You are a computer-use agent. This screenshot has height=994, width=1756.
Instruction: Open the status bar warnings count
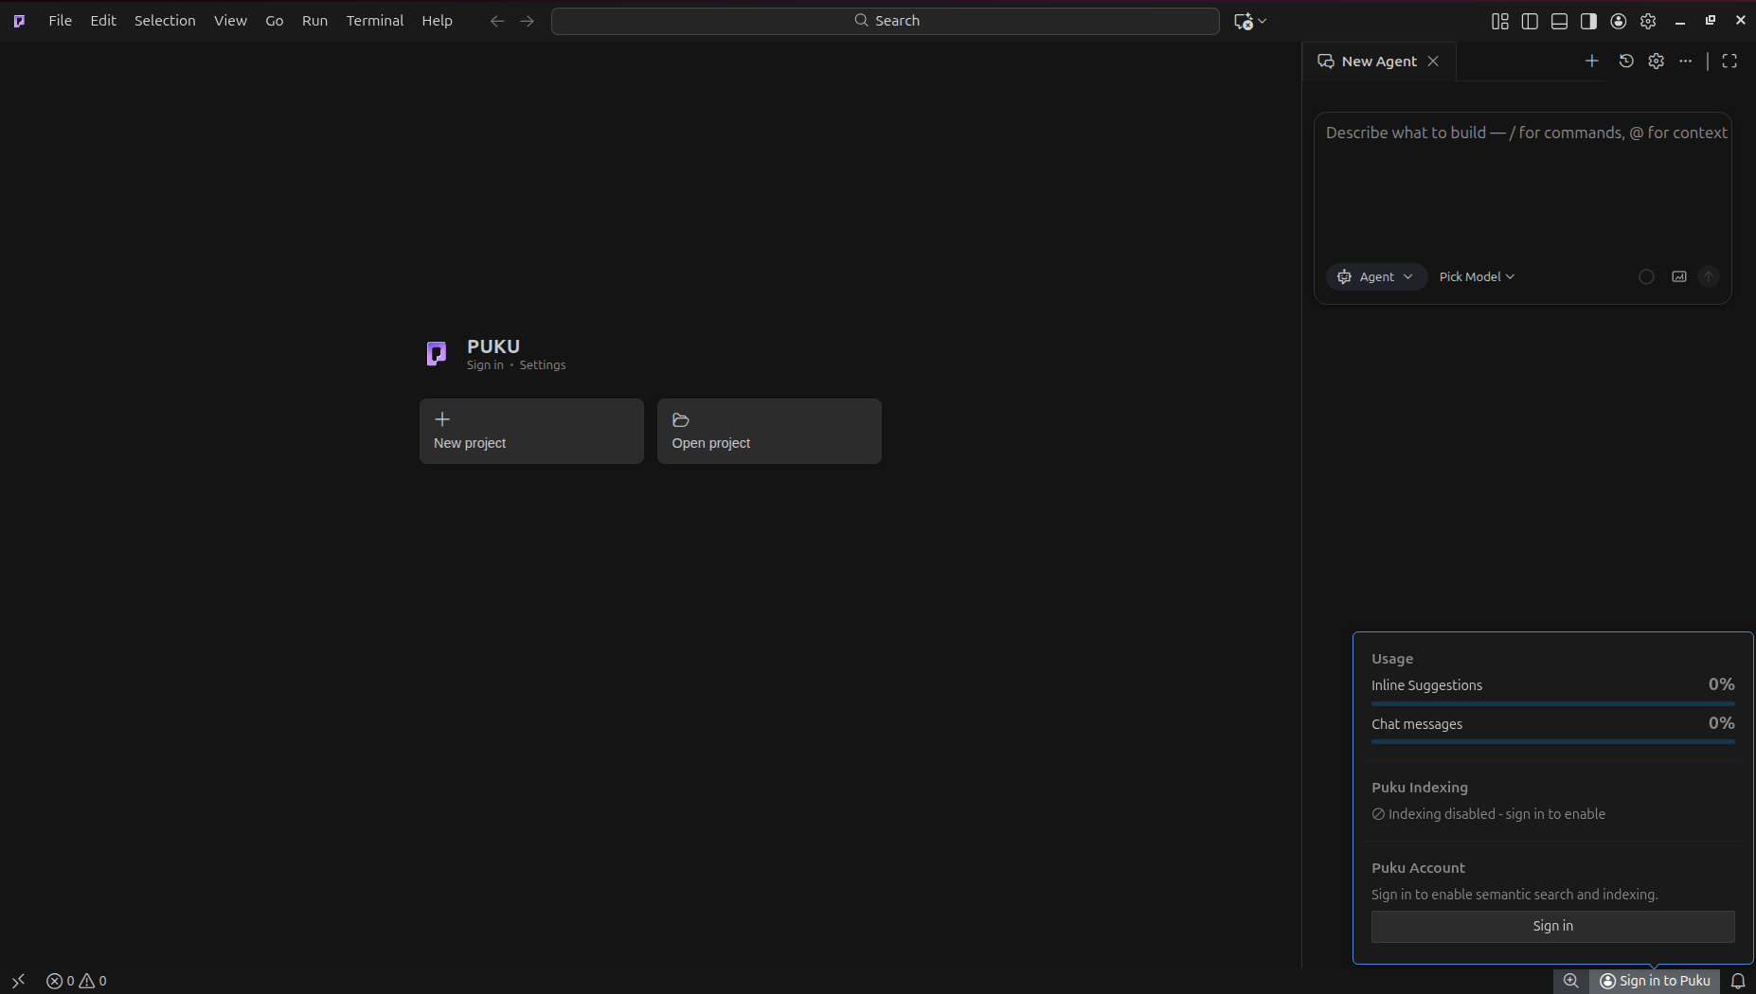(x=93, y=981)
